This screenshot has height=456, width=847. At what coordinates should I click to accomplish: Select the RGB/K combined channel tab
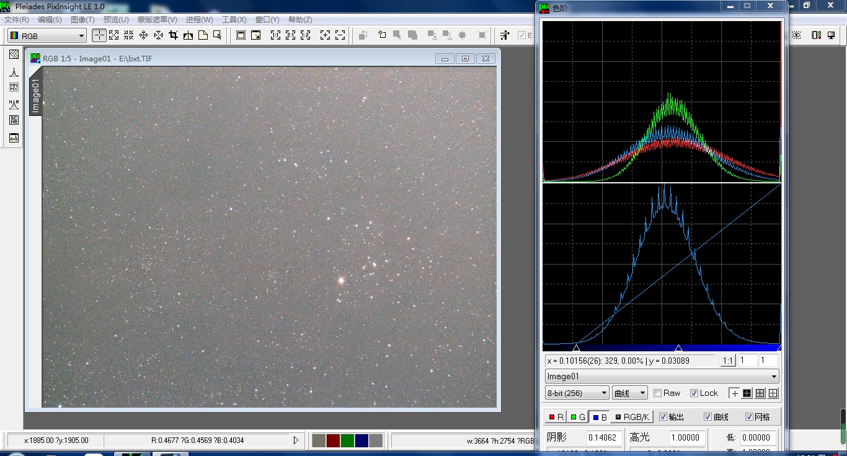(x=632, y=417)
